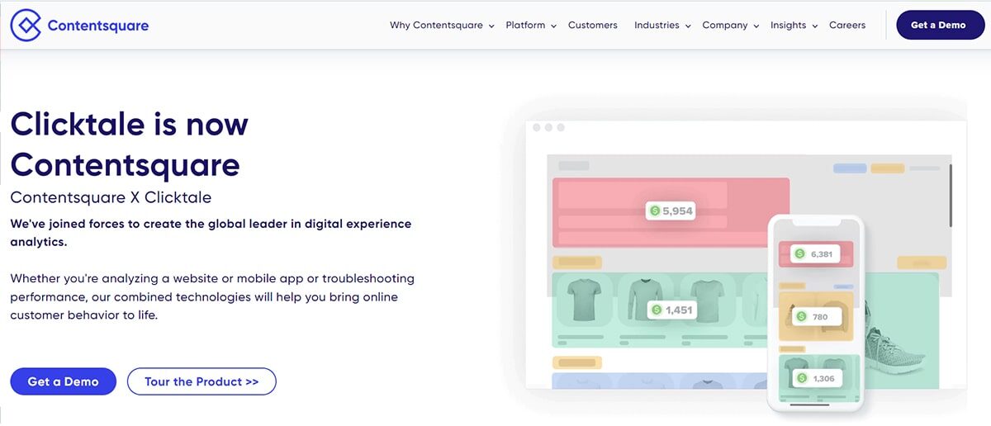Expand the Platform menu chevron

pyautogui.click(x=553, y=26)
